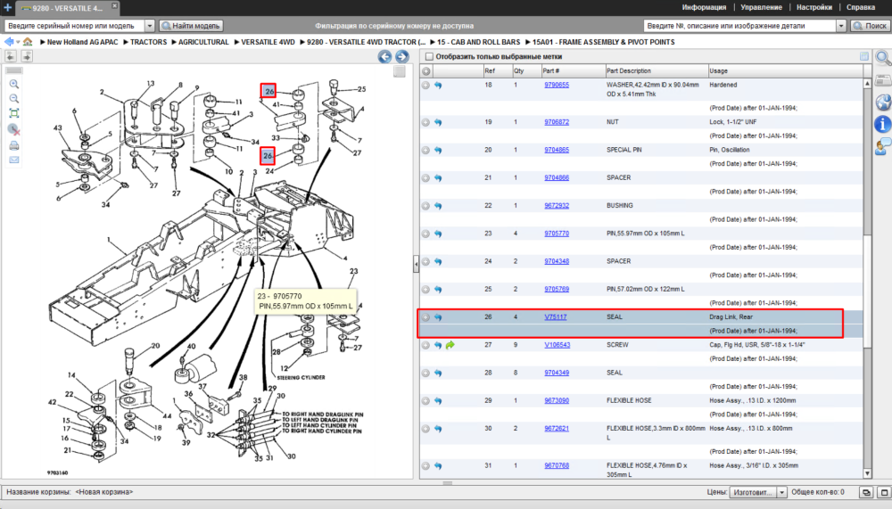Toggle the add circle for Ref 25
This screenshot has height=509, width=892.
pos(425,290)
